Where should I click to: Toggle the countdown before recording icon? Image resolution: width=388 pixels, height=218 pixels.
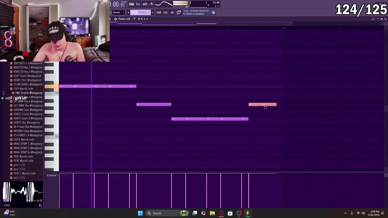pyautogui.click(x=138, y=4)
